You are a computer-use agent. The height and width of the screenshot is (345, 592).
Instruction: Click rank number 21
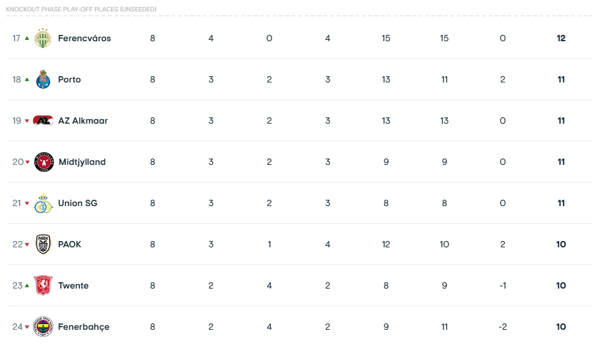point(16,203)
